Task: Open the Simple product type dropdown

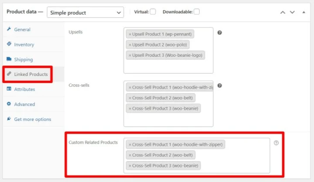Action: coord(85,13)
